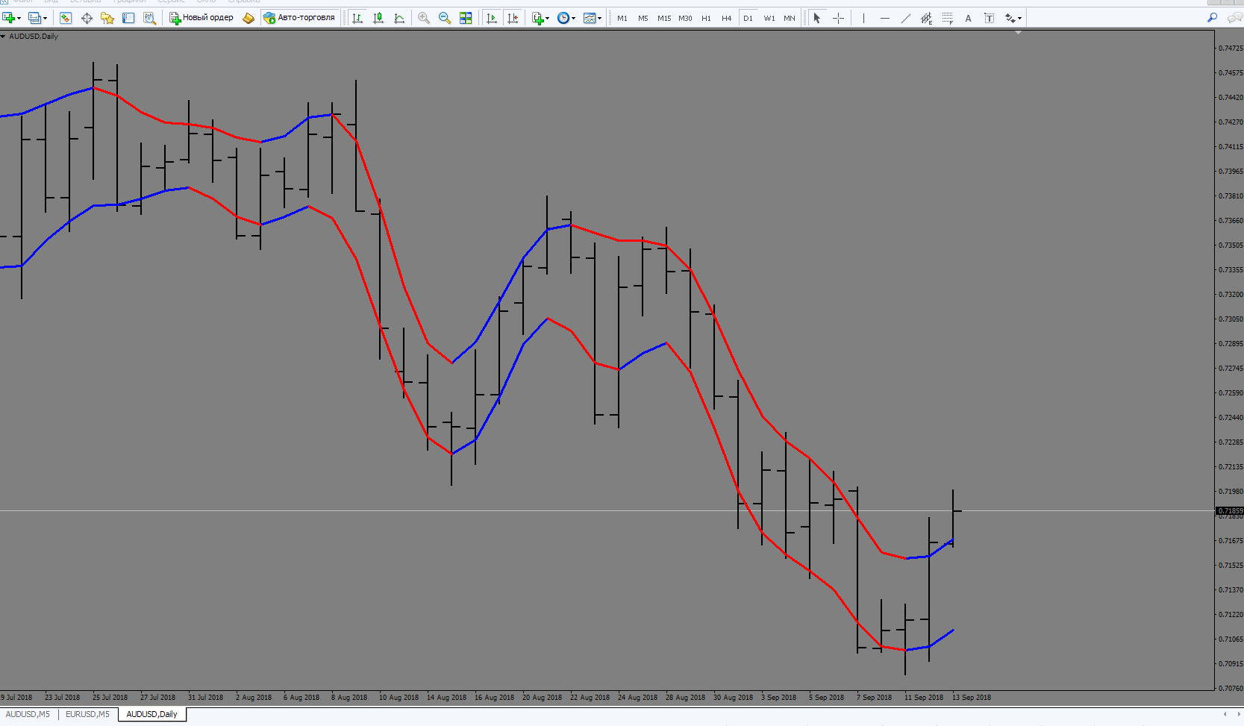
Task: Switch to the EURUSD,M5 chart tab
Action: click(87, 714)
